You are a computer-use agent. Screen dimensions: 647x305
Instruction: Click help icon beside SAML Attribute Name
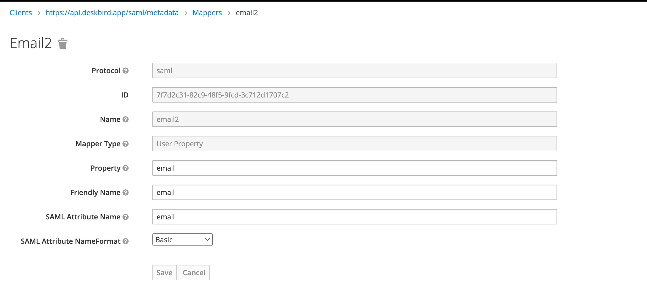[x=126, y=217]
